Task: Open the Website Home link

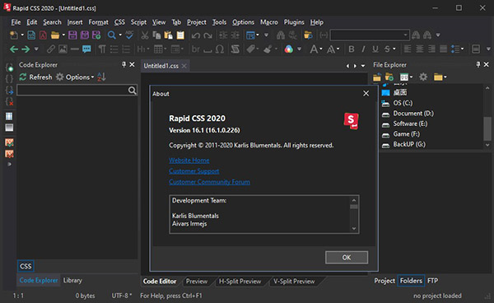Action: (189, 161)
